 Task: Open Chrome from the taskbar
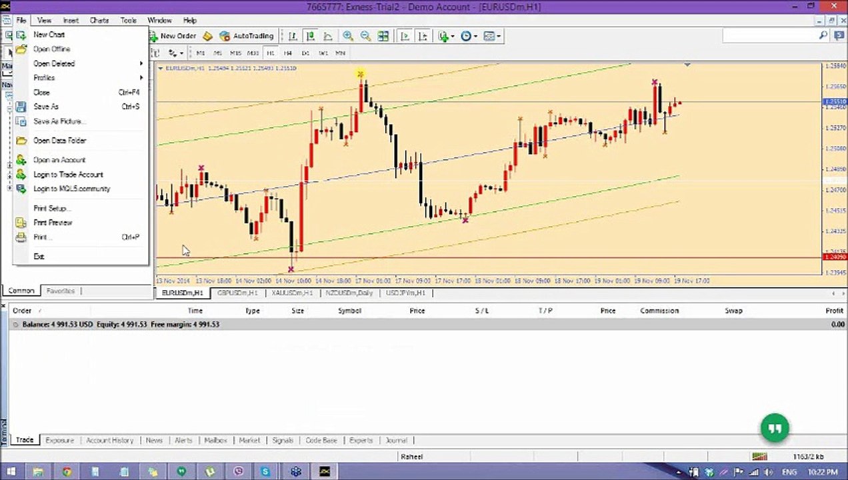(x=67, y=472)
